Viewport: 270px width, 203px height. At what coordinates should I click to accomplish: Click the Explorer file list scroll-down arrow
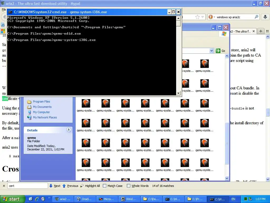pyautogui.click(x=227, y=178)
